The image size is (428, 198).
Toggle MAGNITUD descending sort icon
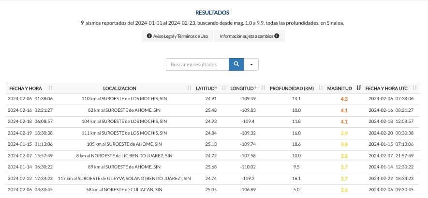359,88
